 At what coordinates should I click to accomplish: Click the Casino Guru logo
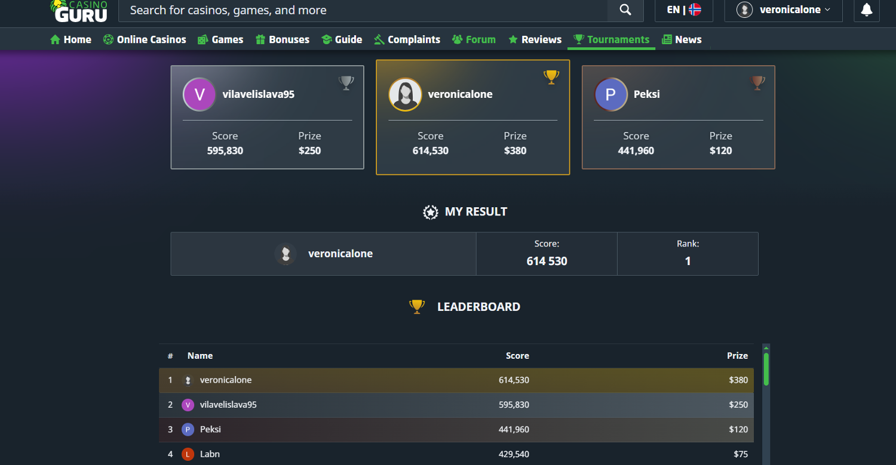[x=80, y=11]
